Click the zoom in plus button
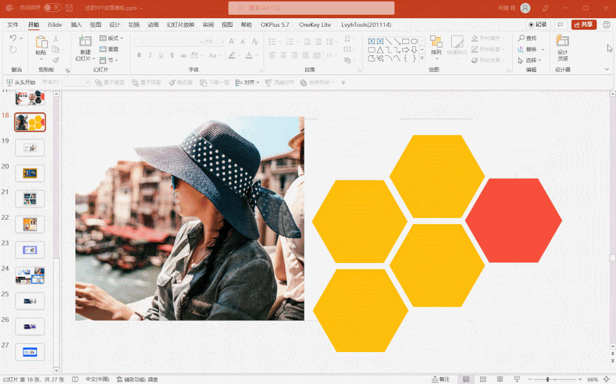Screen dimensions: 616x384 pyautogui.click(x=580, y=379)
